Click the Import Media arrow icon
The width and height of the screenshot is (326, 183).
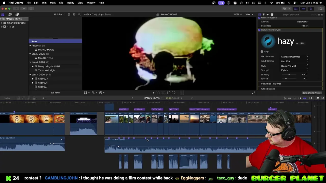(16, 9)
